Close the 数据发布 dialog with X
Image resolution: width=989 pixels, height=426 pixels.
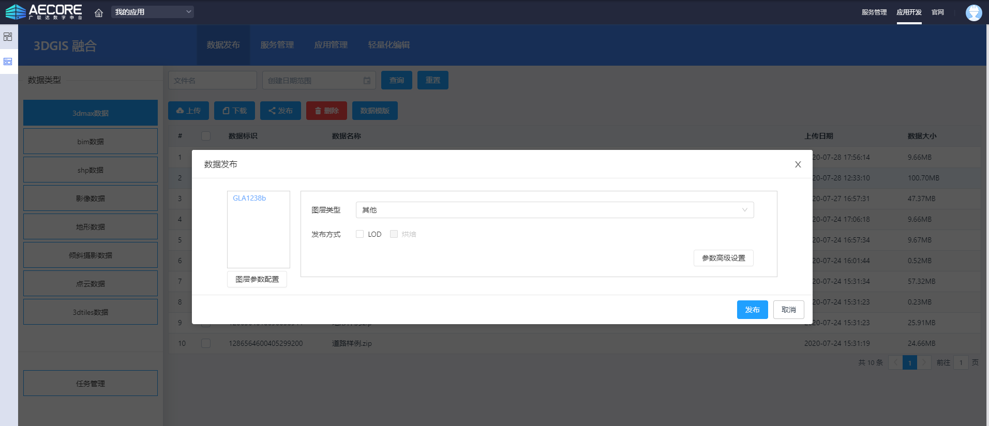[798, 164]
